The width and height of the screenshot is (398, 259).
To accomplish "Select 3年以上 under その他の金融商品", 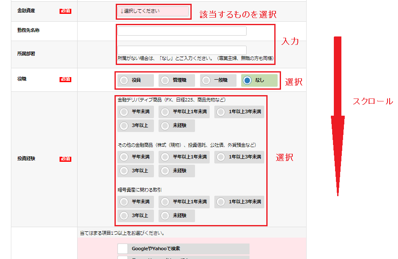I will [124, 171].
